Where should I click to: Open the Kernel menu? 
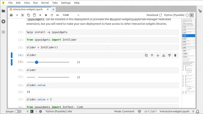pos(45,3)
